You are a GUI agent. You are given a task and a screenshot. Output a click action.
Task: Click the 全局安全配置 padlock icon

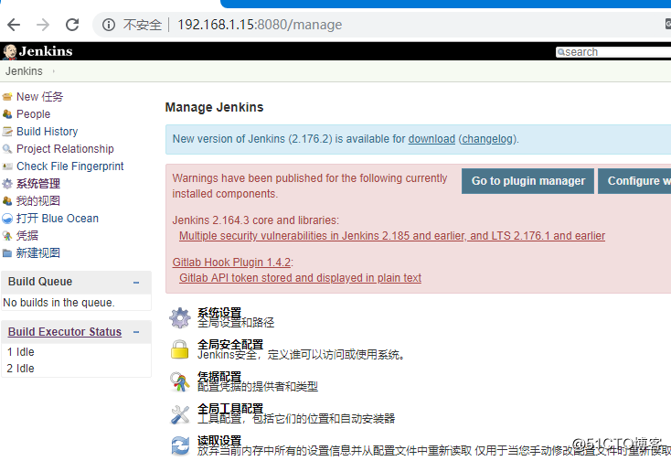pos(180,349)
